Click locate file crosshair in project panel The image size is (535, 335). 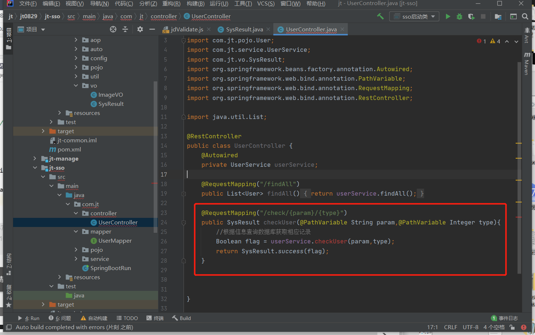[x=113, y=29]
